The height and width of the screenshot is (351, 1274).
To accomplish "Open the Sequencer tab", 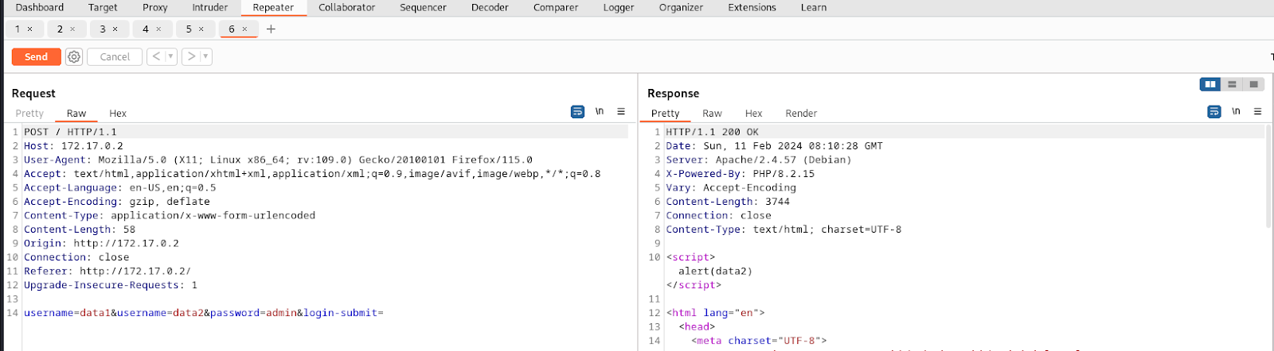I will pyautogui.click(x=423, y=7).
